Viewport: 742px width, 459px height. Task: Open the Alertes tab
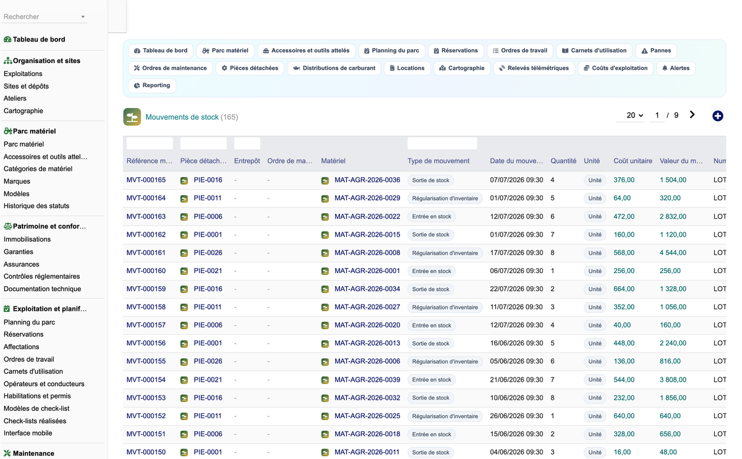[676, 68]
